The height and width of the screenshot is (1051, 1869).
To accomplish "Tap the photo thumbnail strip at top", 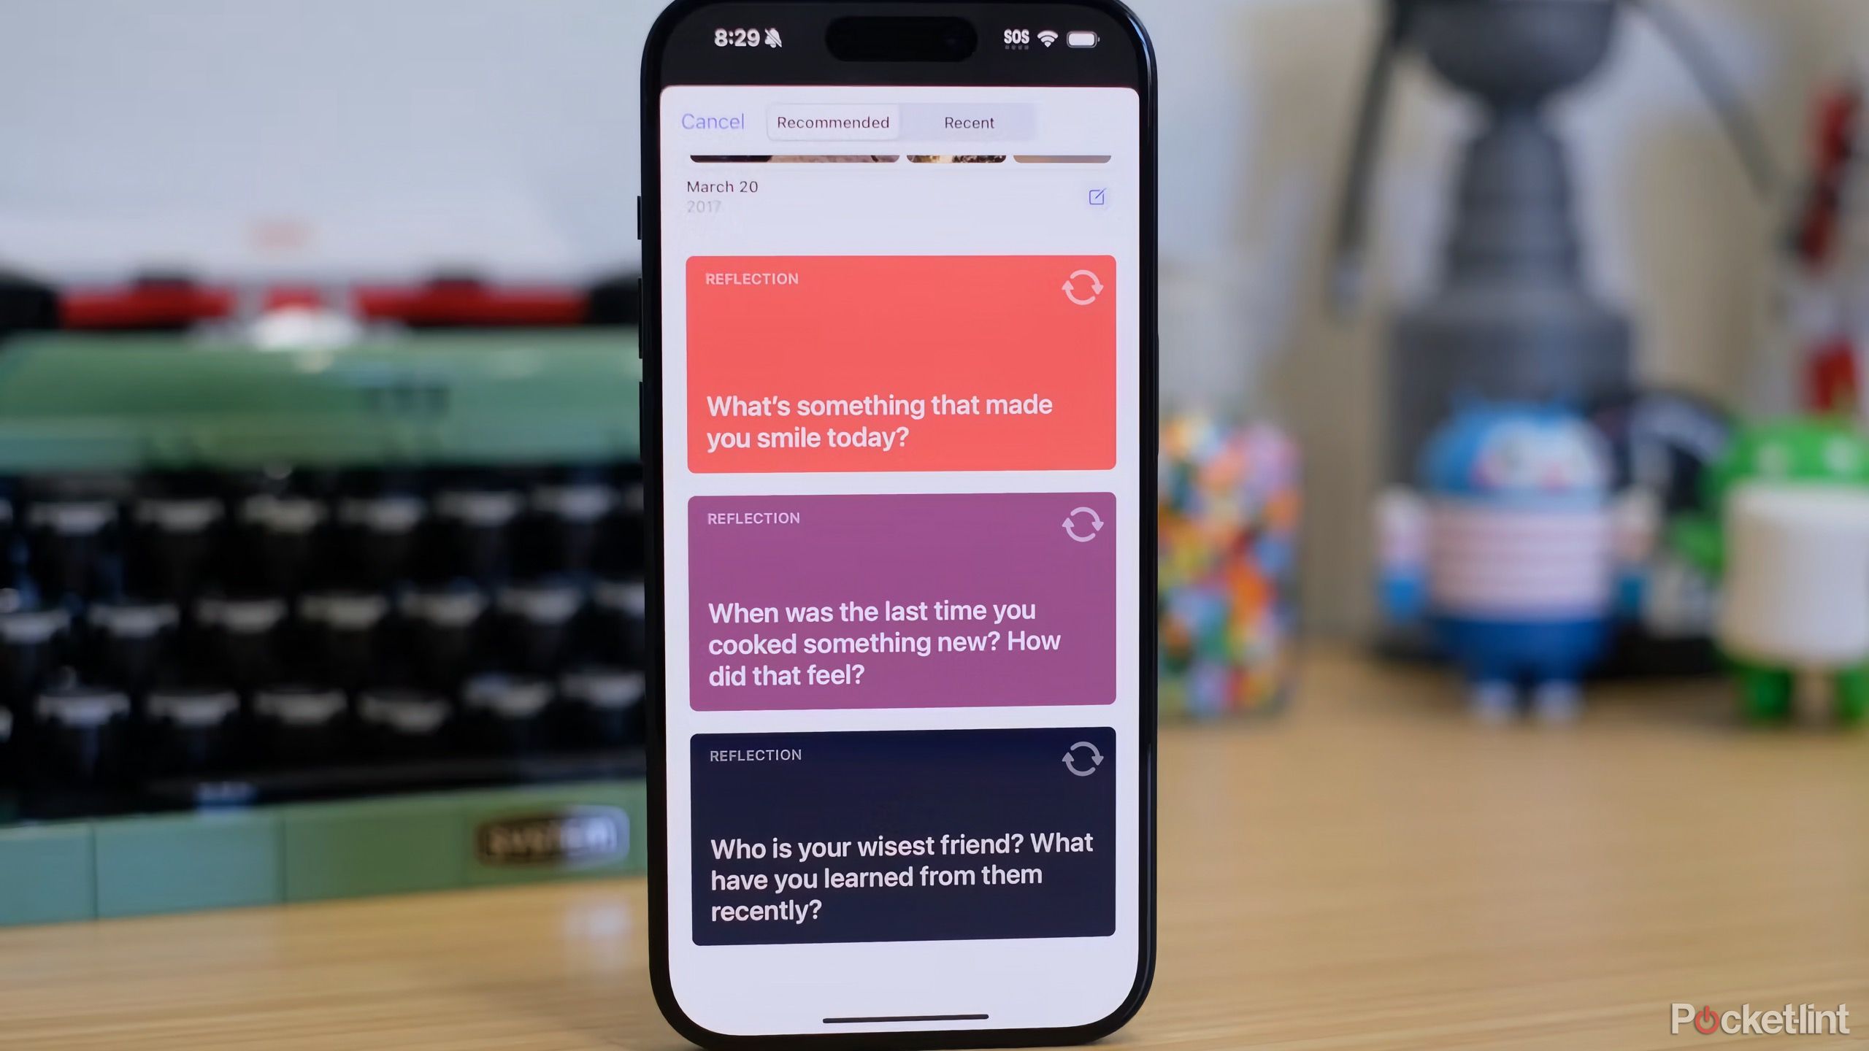I will [899, 153].
